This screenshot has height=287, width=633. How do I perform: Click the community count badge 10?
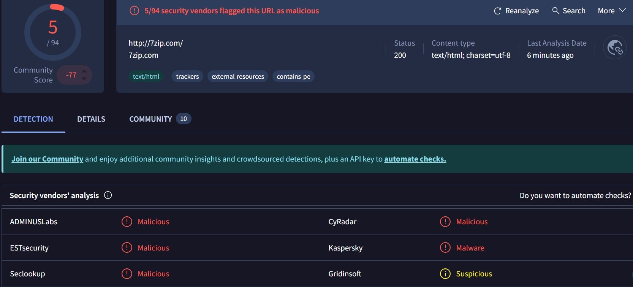184,119
